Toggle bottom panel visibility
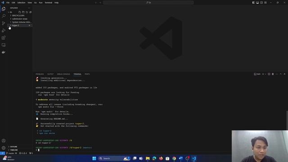The height and width of the screenshot is (162, 288). pyautogui.click(x=257, y=3)
